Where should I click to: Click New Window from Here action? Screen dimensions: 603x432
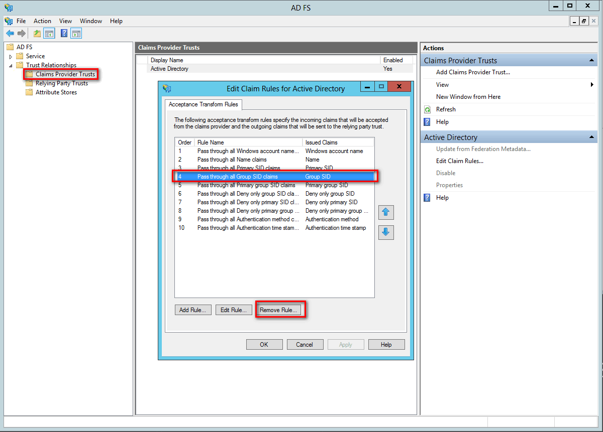[x=468, y=97]
